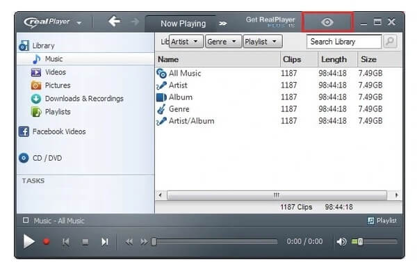Click the horizontal scrollbar thumb
Image resolution: width=417 pixels, height=267 pixels.
[x=277, y=195]
